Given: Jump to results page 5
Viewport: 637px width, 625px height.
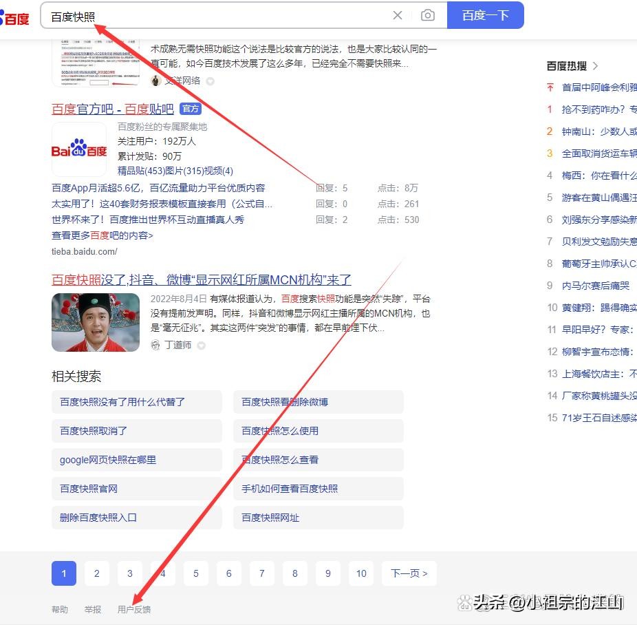Looking at the screenshot, I should (195, 573).
